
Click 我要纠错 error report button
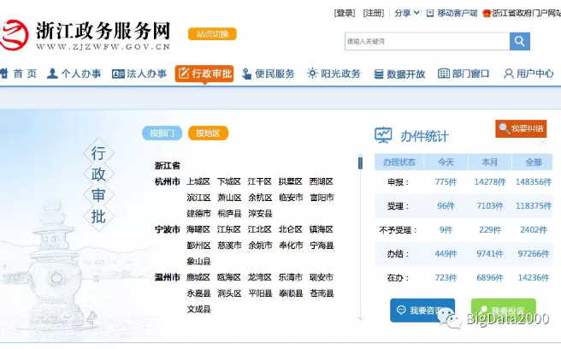point(521,128)
